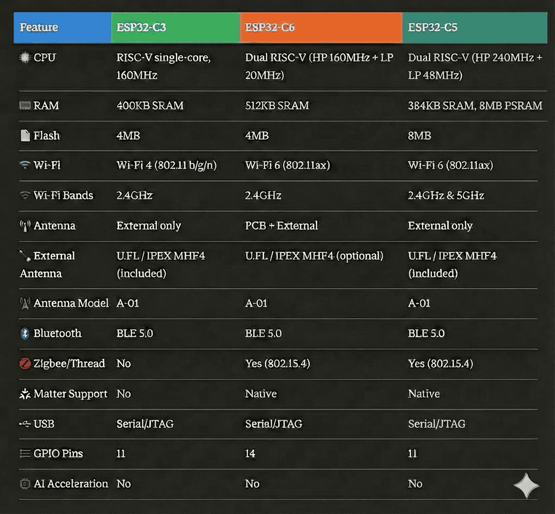Click the Wi-Fi signal icon beside Wi-Fi

(x=24, y=165)
